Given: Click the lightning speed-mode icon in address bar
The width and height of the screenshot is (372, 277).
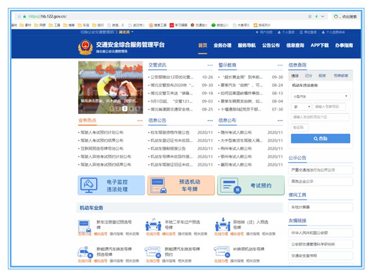Looking at the screenshot, I should (x=316, y=16).
